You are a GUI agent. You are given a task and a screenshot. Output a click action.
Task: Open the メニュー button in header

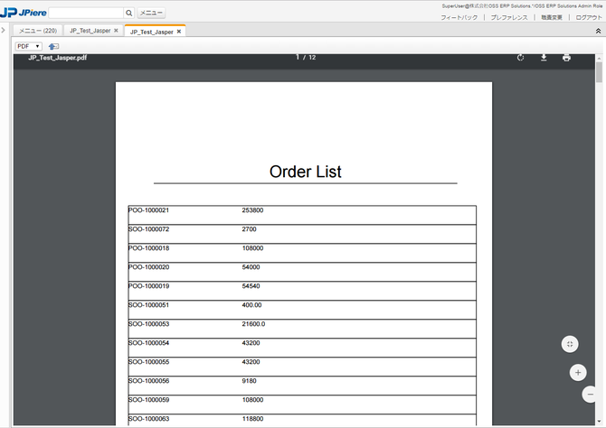pos(151,13)
